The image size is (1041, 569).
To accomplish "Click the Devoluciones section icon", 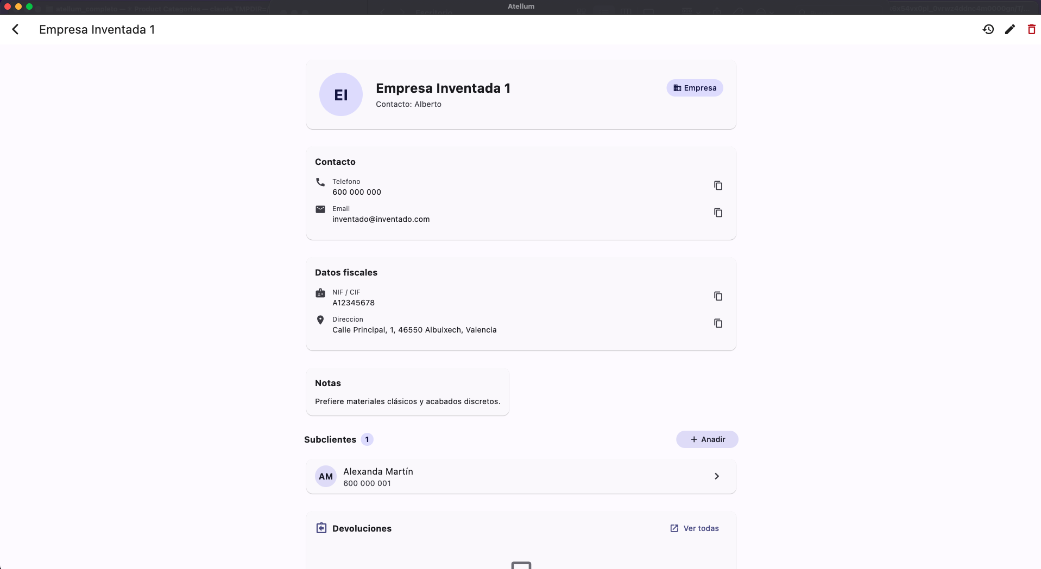I will 321,528.
